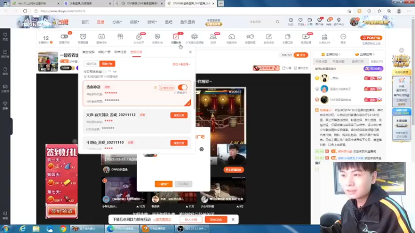Select the 今日贡献 tab in ranking panel

coord(321,61)
